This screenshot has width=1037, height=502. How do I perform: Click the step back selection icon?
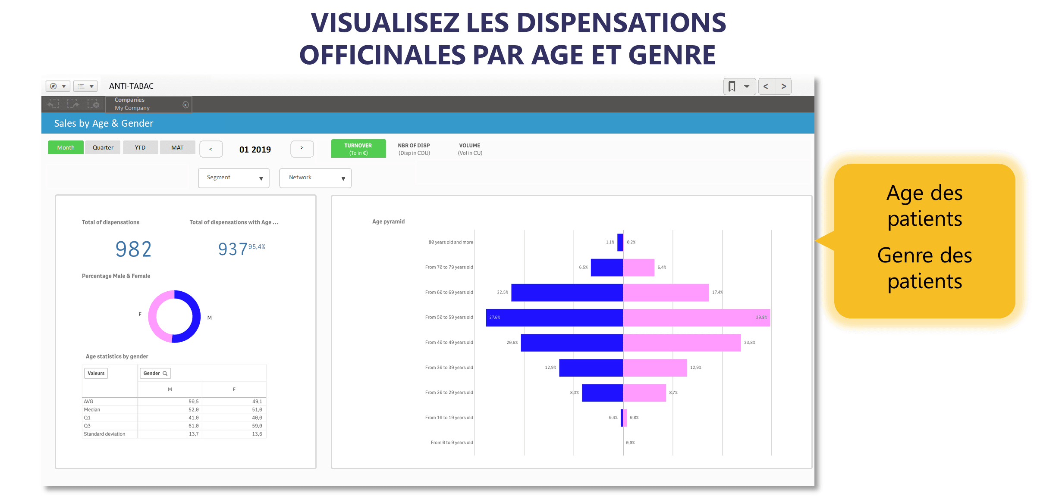tap(53, 104)
